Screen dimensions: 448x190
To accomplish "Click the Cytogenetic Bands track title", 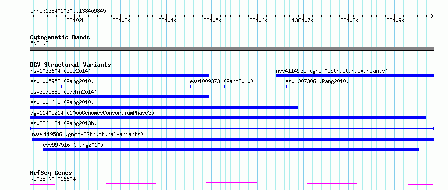I will 60,37.
